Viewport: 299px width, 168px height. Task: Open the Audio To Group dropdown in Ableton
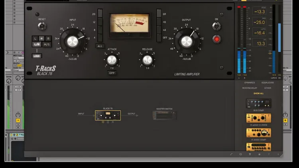(18, 70)
